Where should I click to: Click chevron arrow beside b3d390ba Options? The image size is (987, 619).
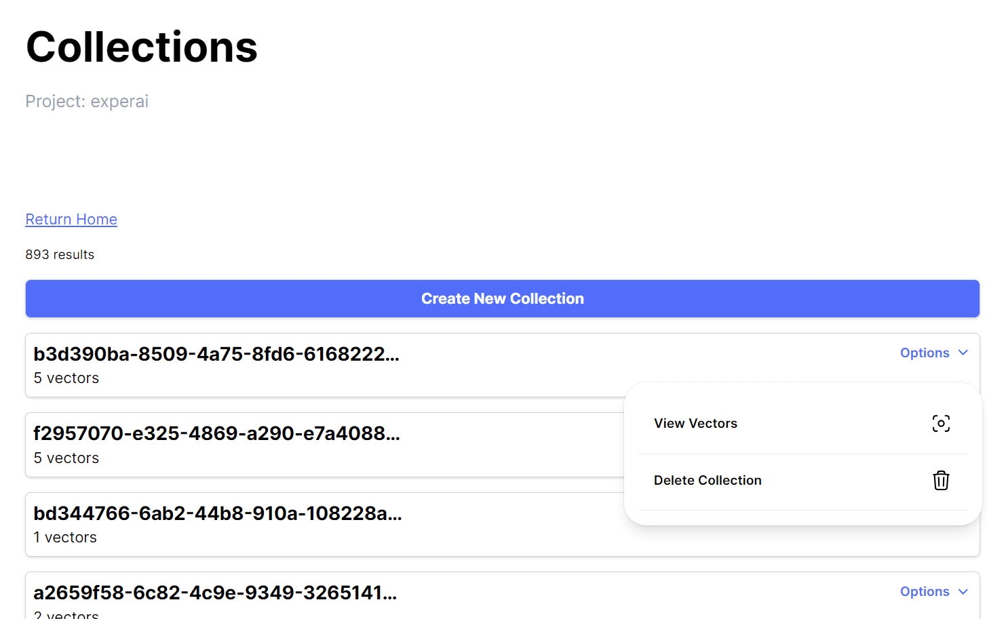(x=963, y=353)
